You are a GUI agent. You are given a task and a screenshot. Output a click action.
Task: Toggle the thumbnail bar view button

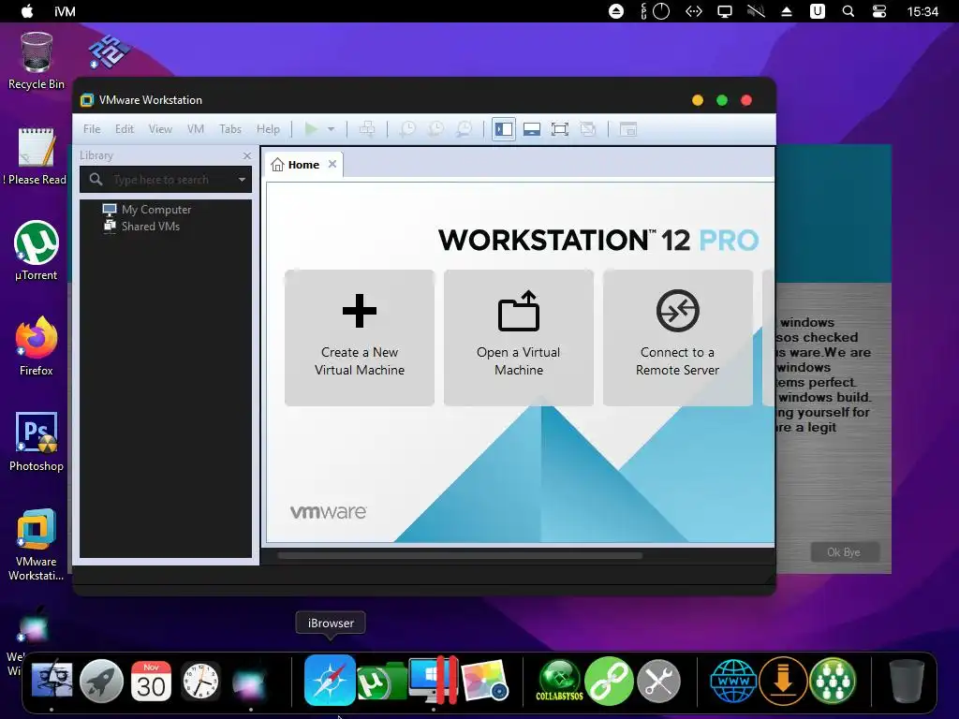tap(532, 129)
